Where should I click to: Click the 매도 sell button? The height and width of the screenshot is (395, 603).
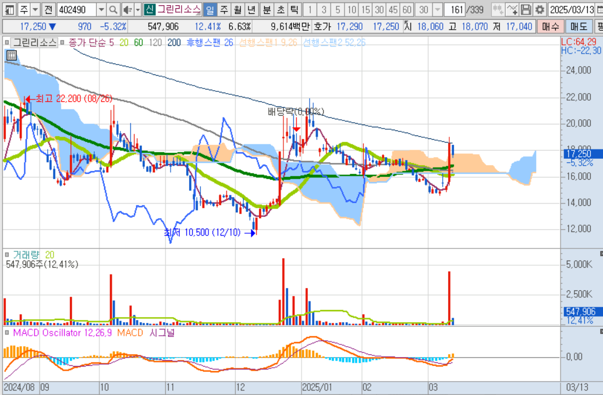[x=579, y=27]
